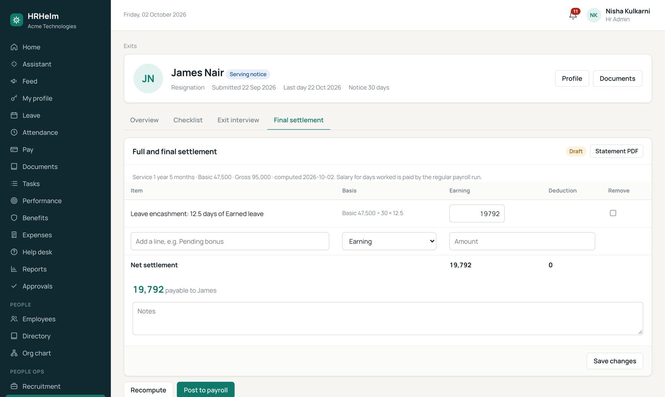Click the Home sidebar icon
665x397 pixels.
(x=14, y=47)
